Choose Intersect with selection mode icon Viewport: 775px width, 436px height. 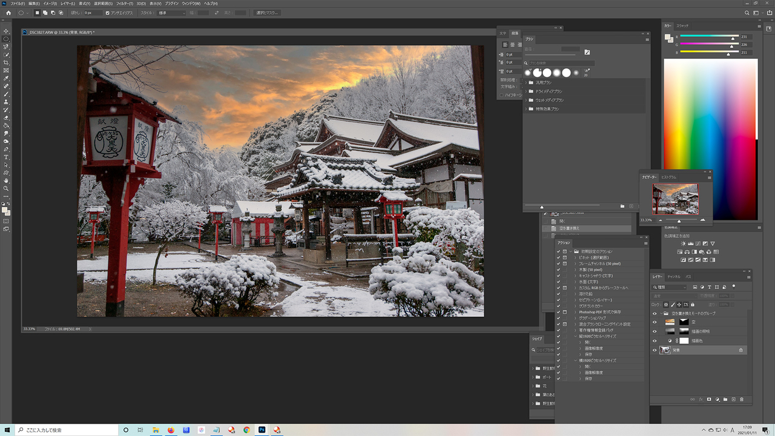60,13
